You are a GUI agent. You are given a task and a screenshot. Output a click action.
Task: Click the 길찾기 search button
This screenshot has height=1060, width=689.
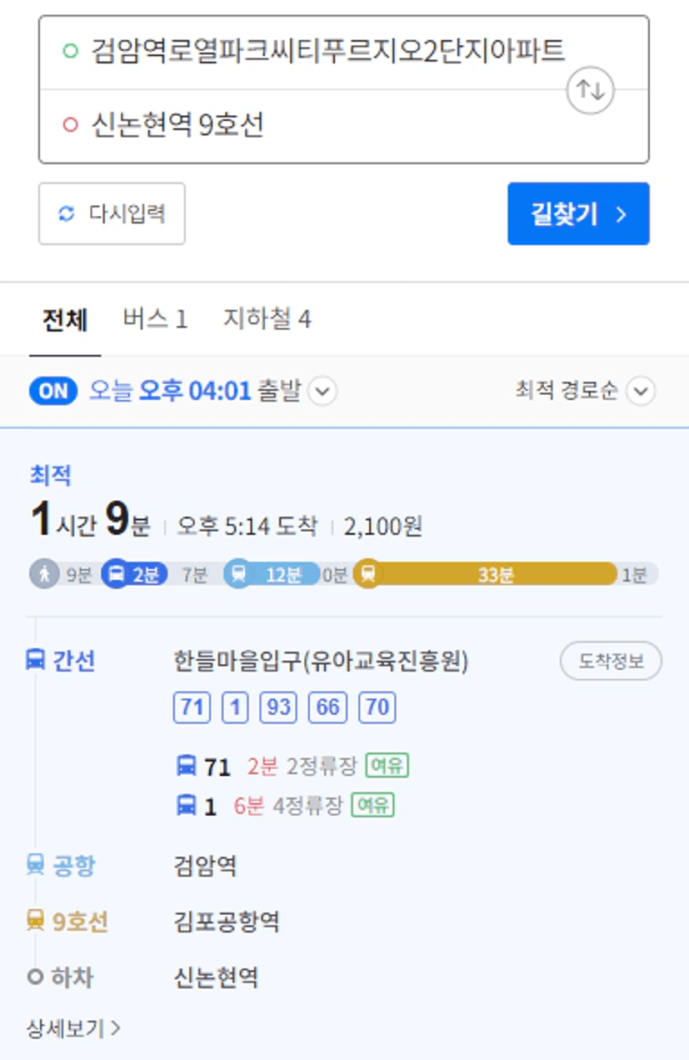pyautogui.click(x=578, y=214)
